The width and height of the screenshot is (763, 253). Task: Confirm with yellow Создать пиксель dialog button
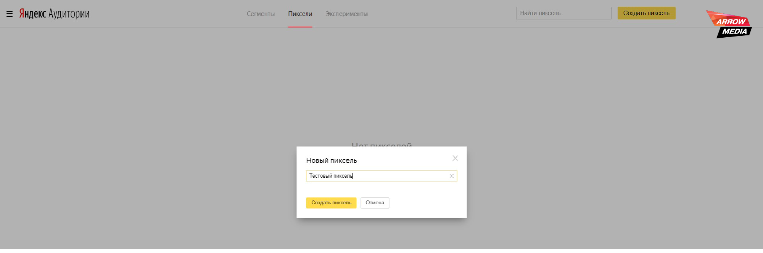pyautogui.click(x=331, y=203)
